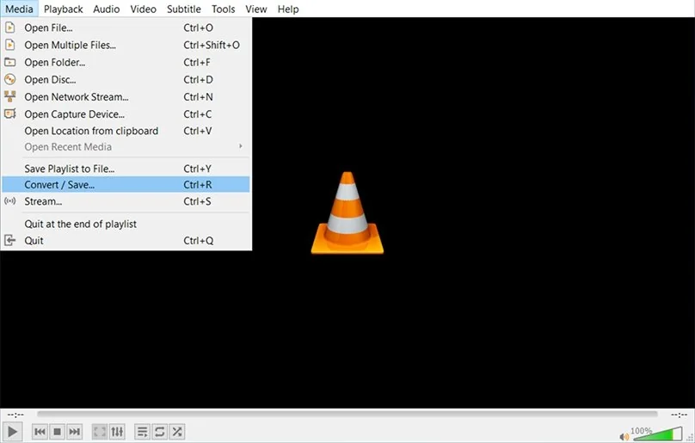Open the Tools menu
The height and width of the screenshot is (443, 695).
click(223, 9)
